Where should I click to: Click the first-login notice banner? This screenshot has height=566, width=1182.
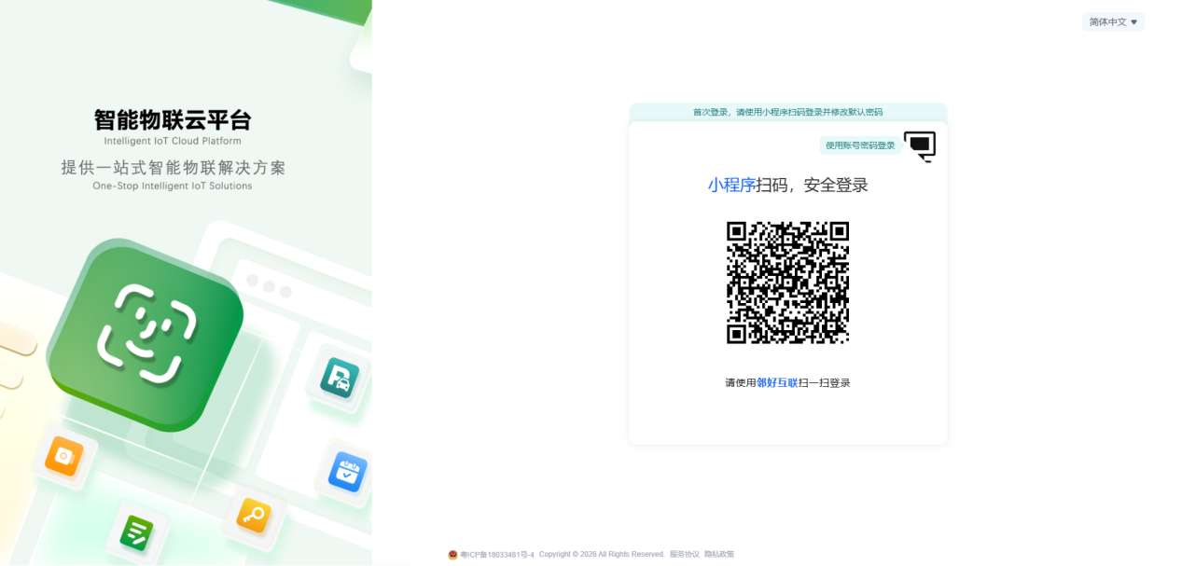click(x=787, y=112)
